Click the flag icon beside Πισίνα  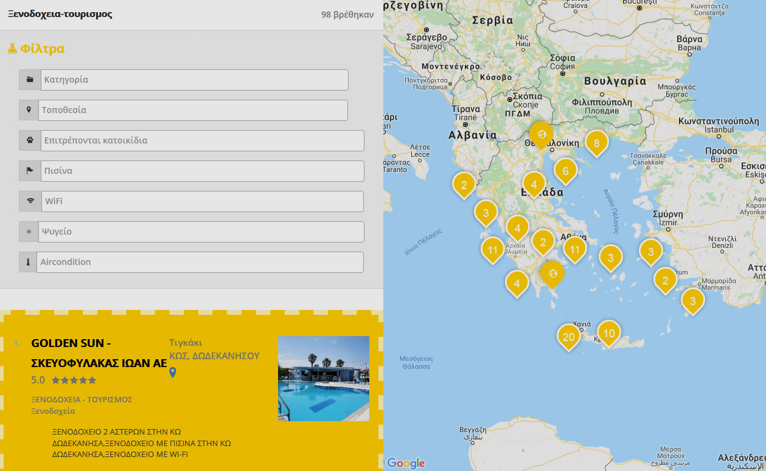tap(30, 171)
